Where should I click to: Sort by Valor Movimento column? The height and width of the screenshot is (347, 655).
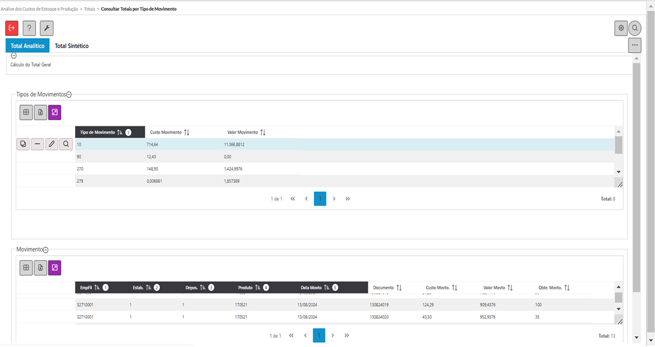click(263, 132)
